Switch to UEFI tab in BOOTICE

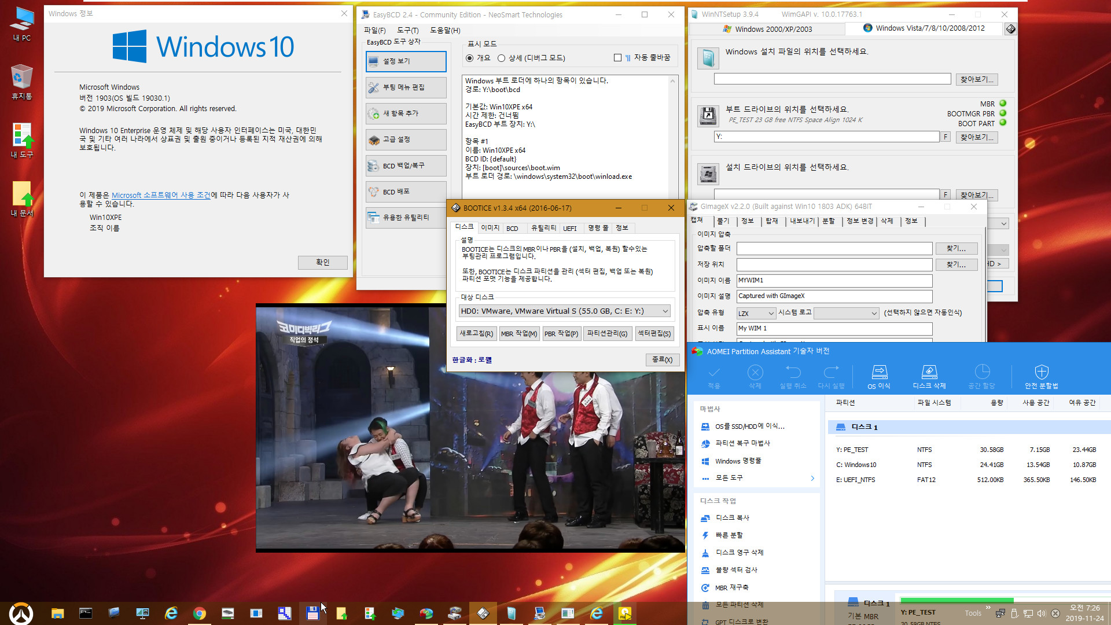coord(570,229)
